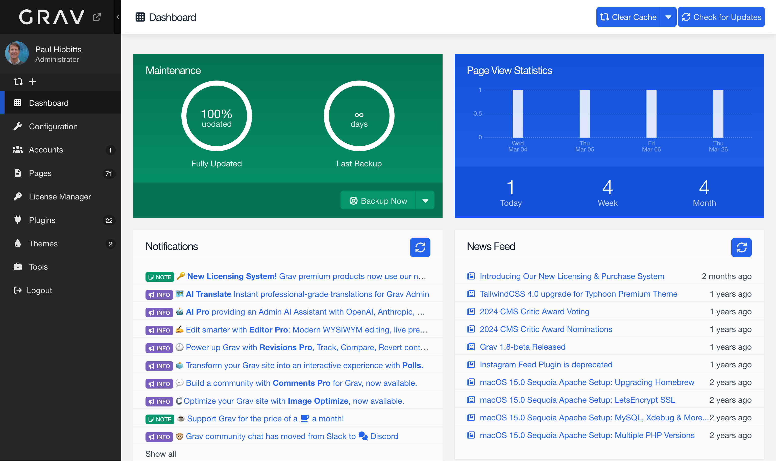Collapse the sidebar with the chevron

tap(117, 17)
